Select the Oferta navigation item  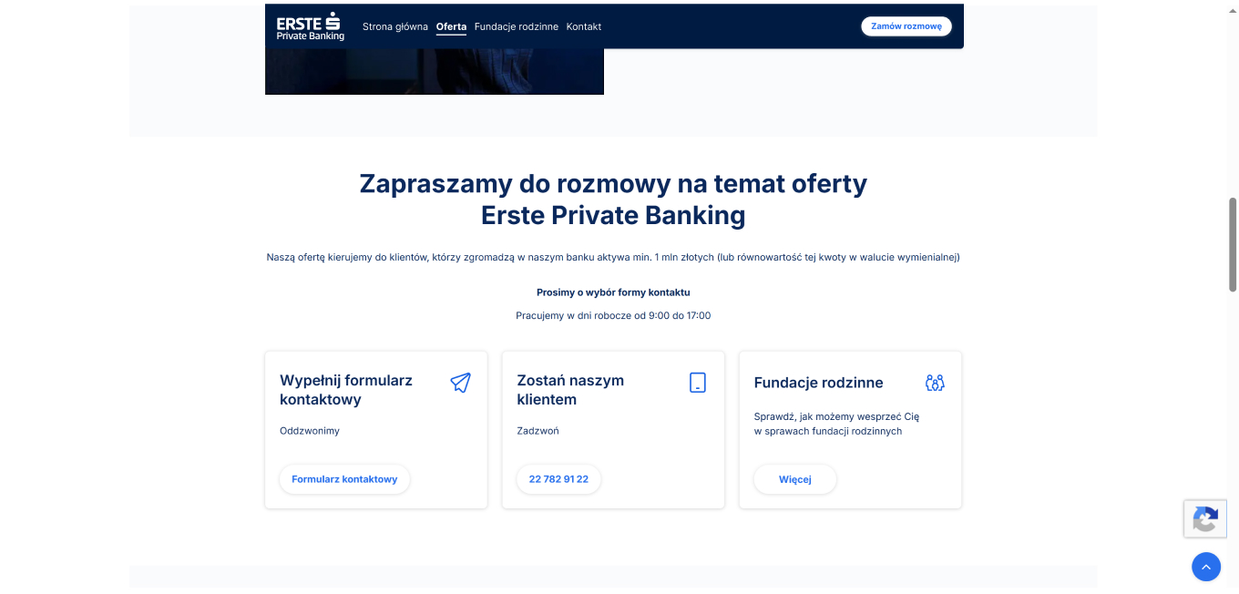451,26
